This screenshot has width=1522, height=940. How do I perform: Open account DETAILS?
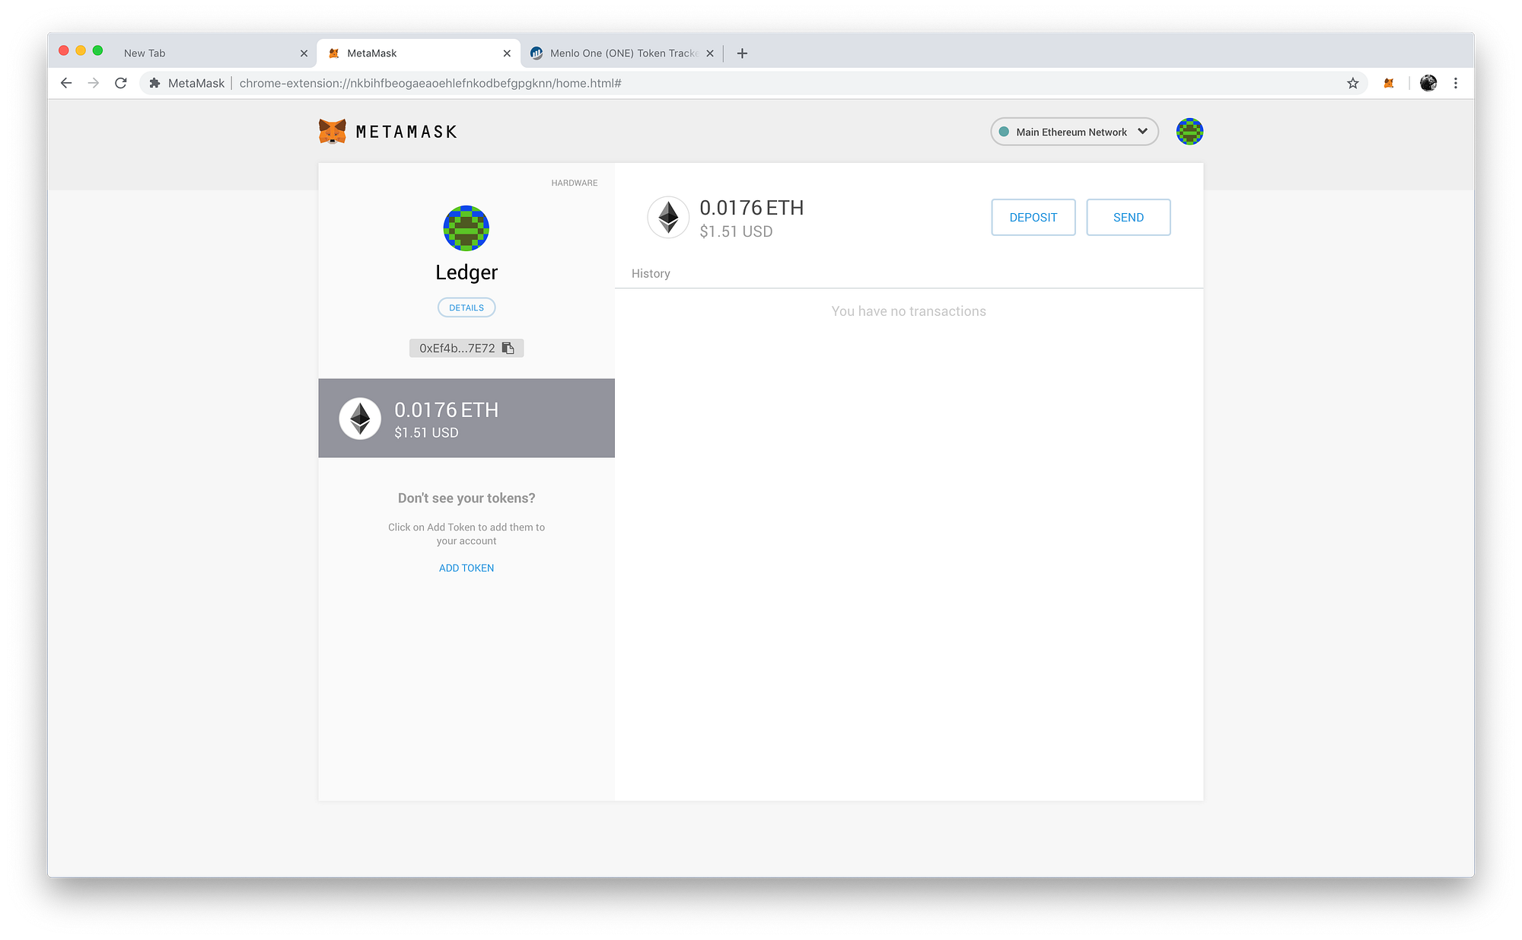pyautogui.click(x=466, y=307)
